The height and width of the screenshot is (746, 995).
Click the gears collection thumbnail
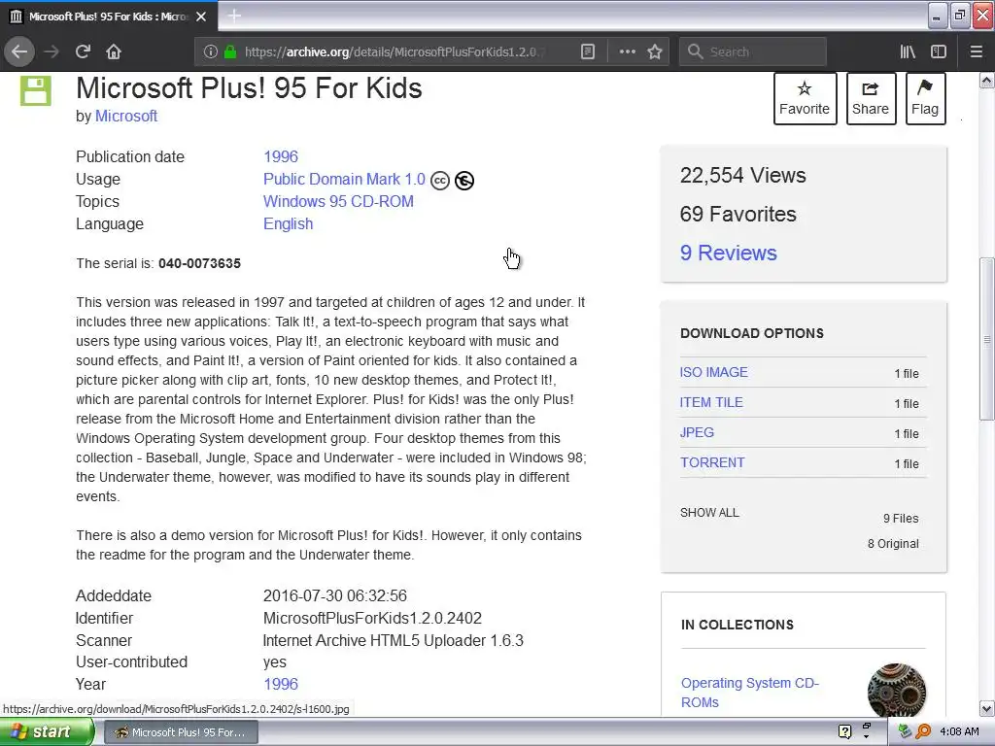coord(896,691)
